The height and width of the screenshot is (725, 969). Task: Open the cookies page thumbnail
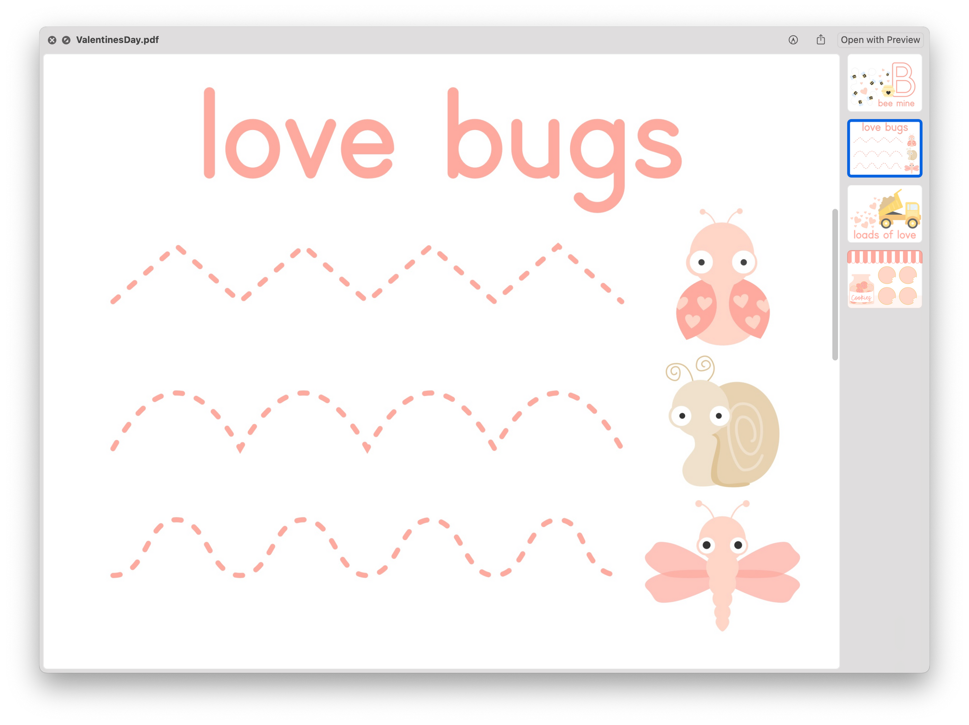coord(884,279)
